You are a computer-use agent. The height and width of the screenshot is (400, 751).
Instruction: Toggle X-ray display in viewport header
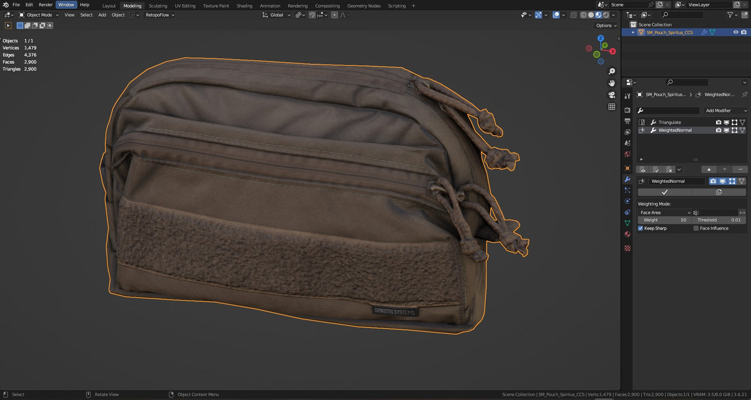coord(573,15)
